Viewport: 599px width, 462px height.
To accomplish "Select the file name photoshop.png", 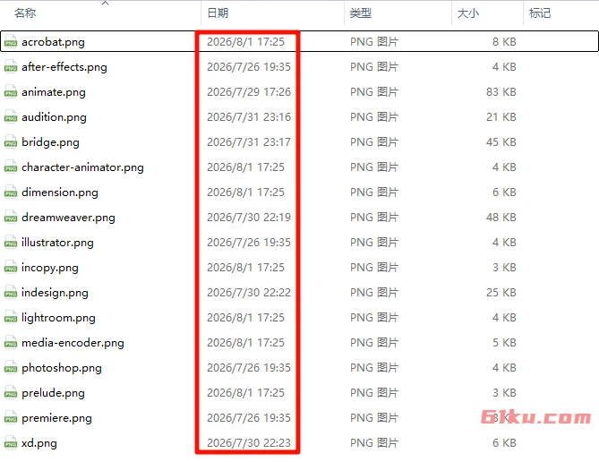I will [x=62, y=368].
